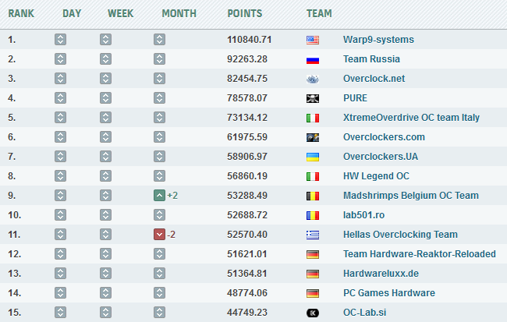This screenshot has height=322, width=507.
Task: Click red down arrow in Hellas month column
Action: tap(159, 235)
